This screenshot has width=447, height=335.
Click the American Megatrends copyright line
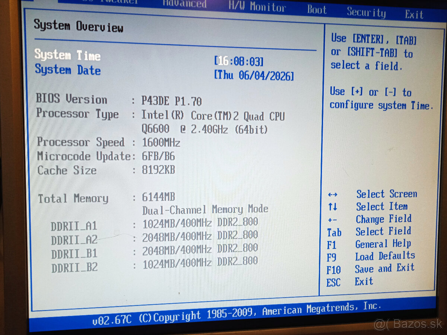coord(260,313)
